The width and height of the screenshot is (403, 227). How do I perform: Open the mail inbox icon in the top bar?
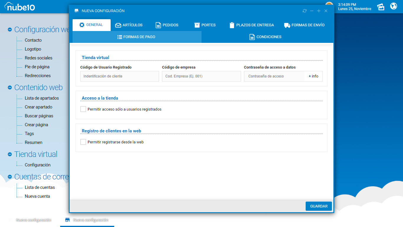(381, 7)
